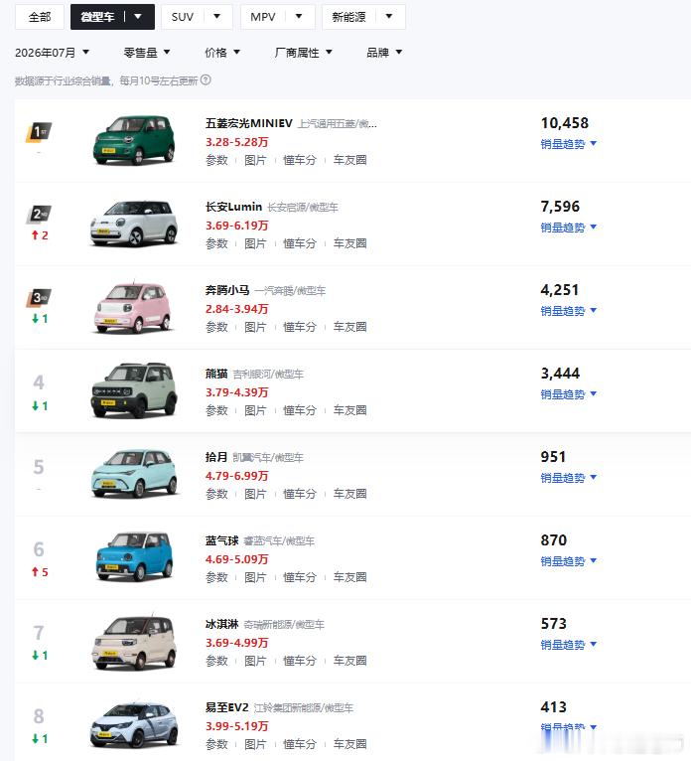Open the 熊猫 car thumbnail
Screen dimensions: 691x761
point(134,390)
